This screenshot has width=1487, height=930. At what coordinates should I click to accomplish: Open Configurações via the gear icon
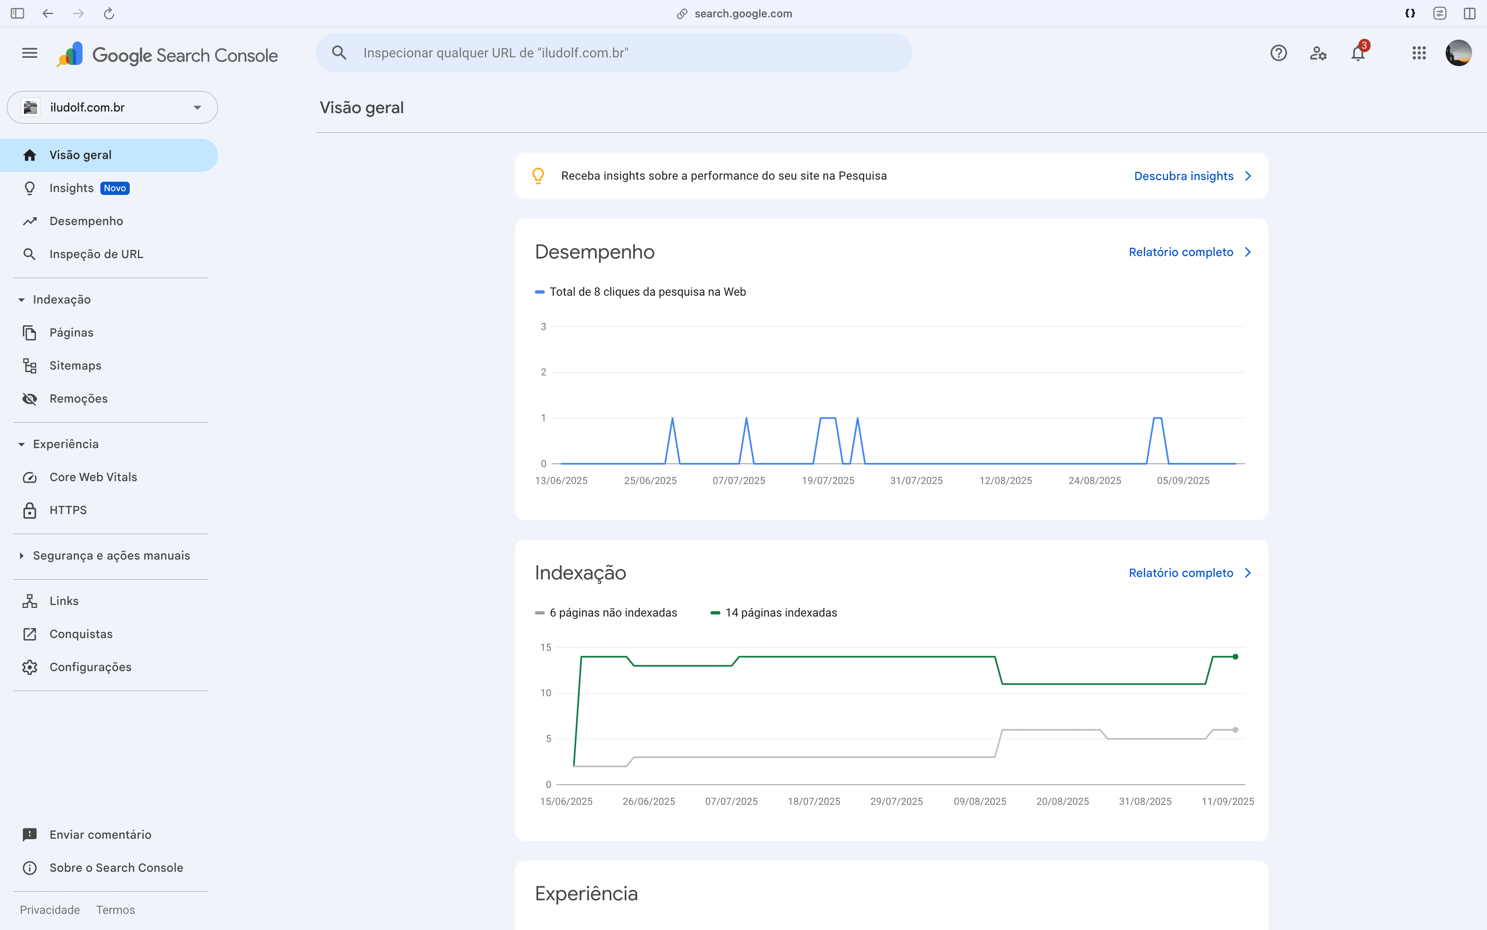(x=29, y=667)
